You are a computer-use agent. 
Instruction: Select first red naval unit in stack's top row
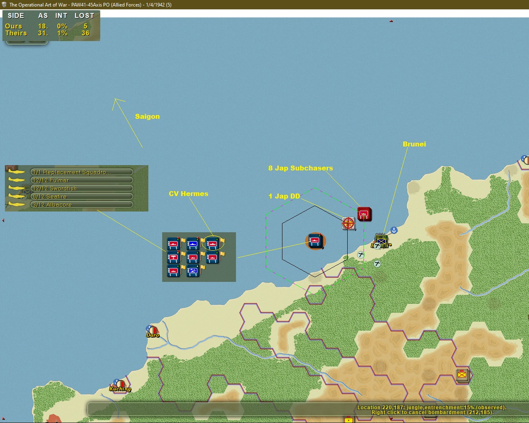(x=174, y=244)
